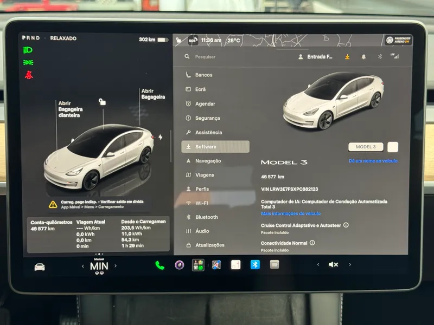Open the profile icon next to Entrada F

click(x=301, y=57)
